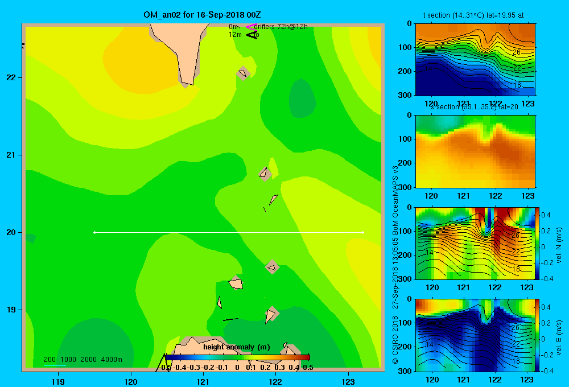Click longitude label 123 on main map axis
The height and width of the screenshot is (387, 569).
pyautogui.click(x=348, y=381)
